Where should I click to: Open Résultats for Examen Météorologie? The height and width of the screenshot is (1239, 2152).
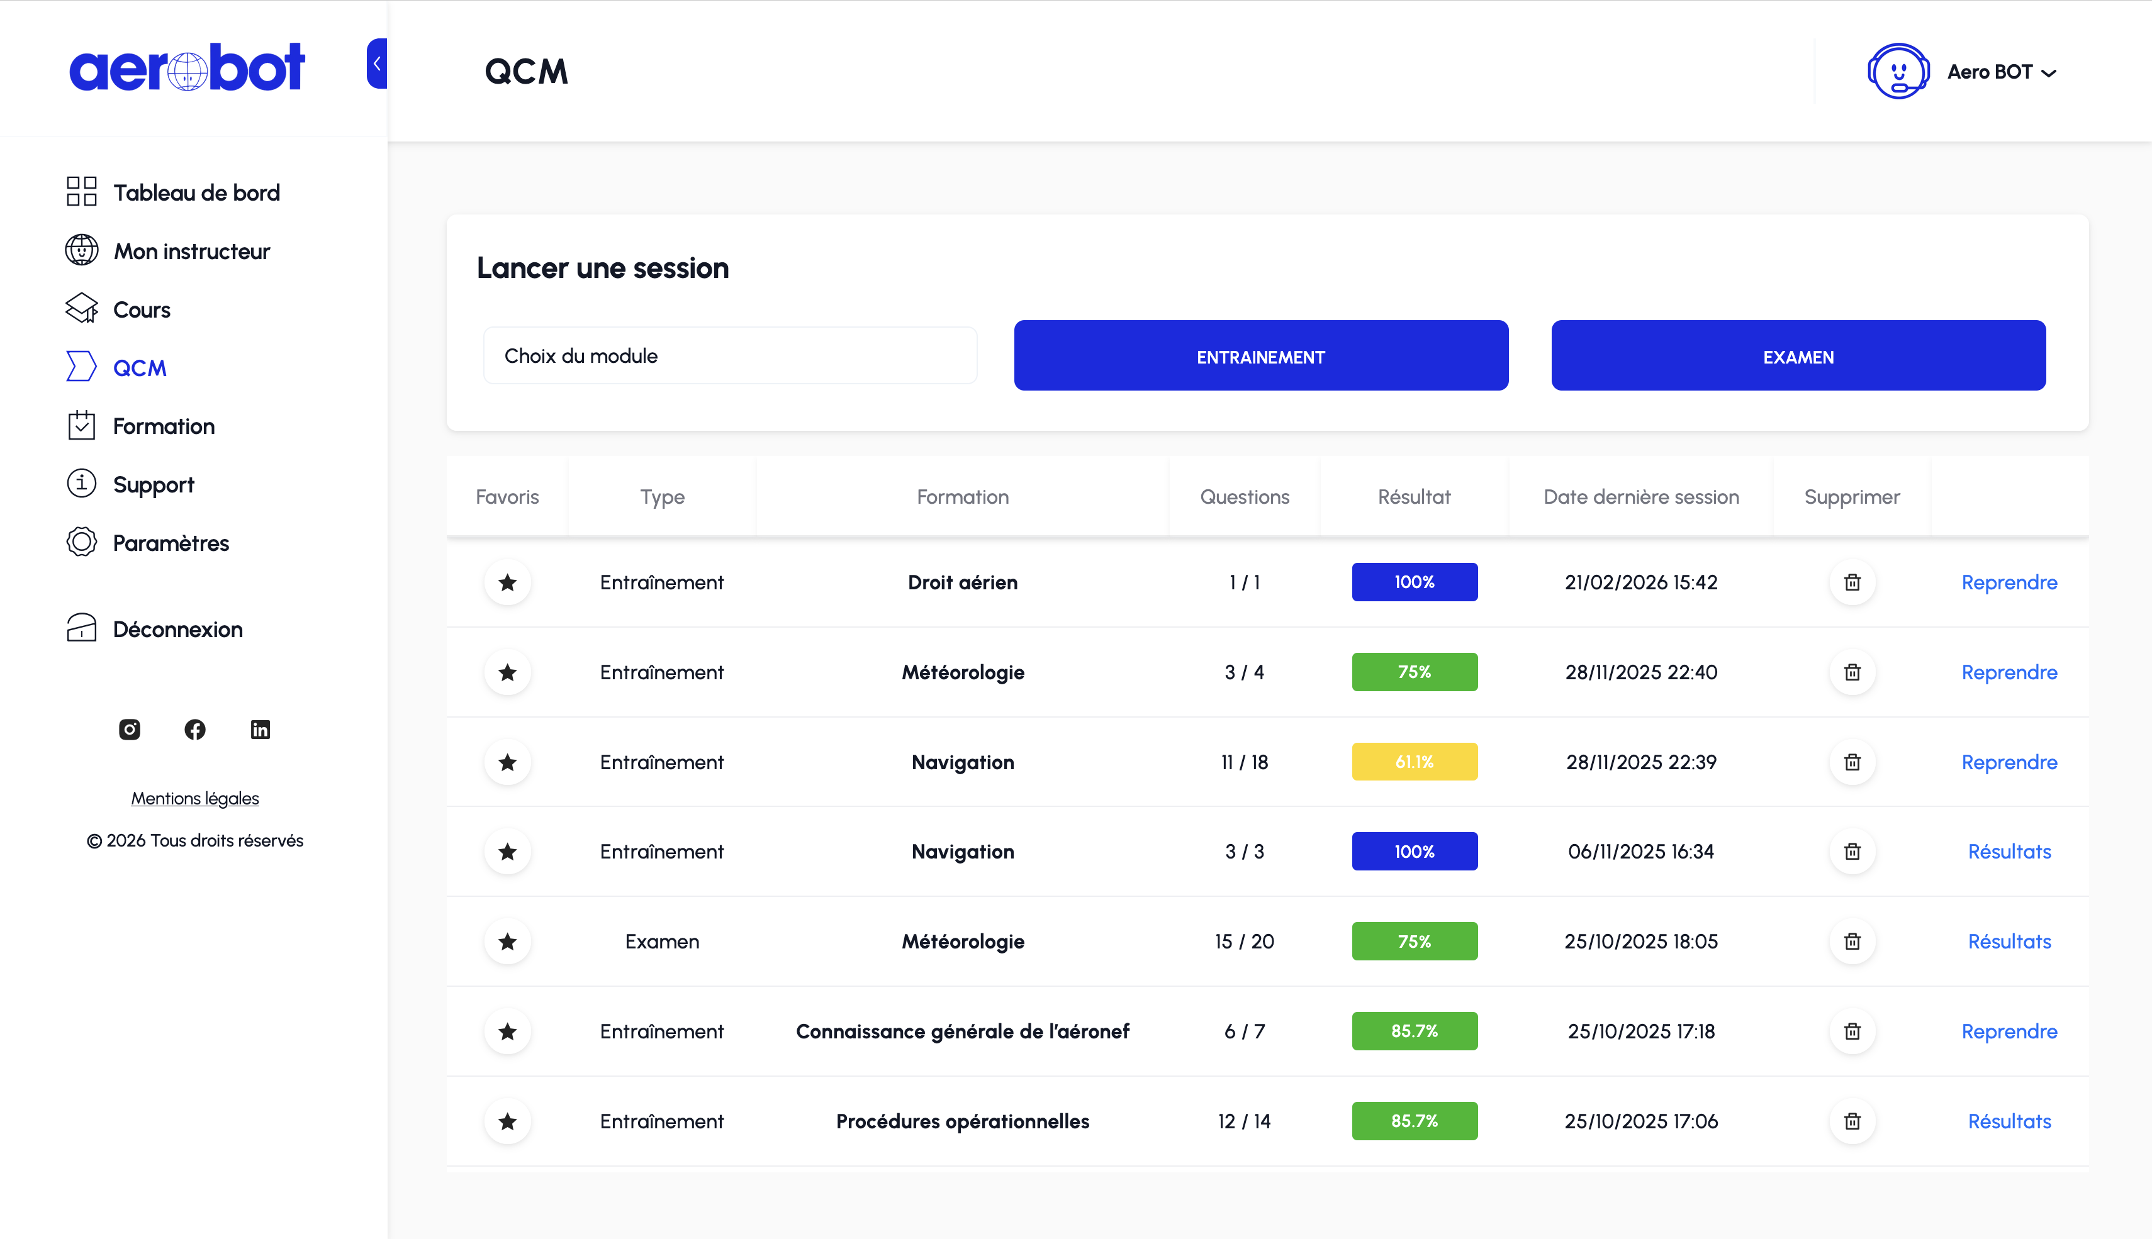(2009, 942)
